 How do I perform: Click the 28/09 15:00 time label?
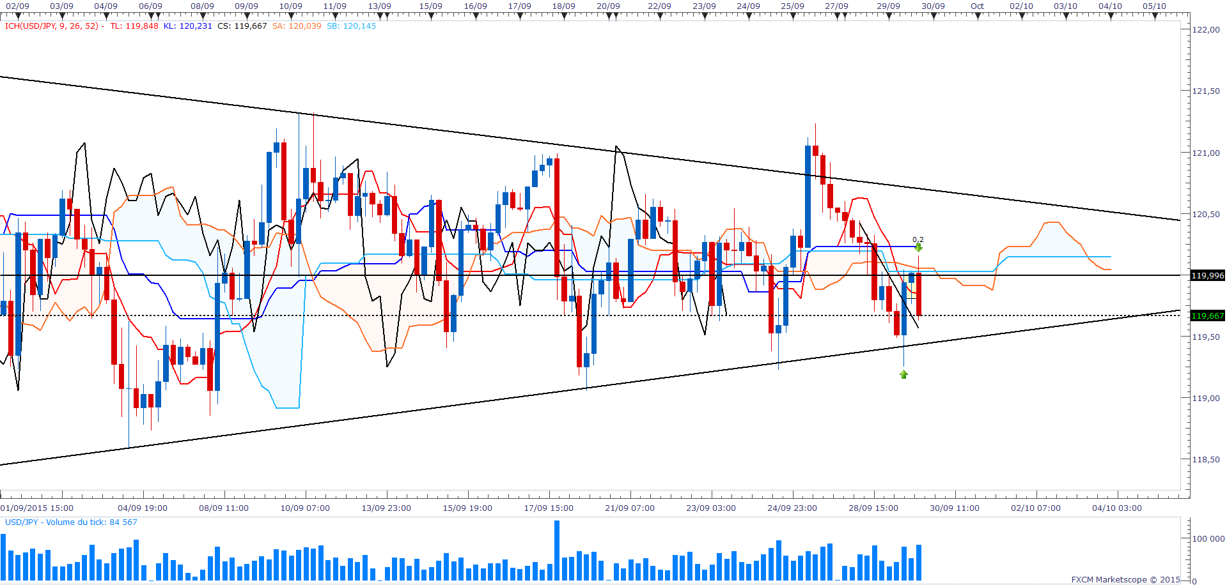click(x=873, y=508)
